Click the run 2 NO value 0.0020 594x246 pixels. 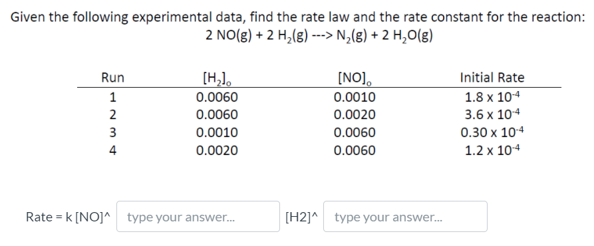point(355,114)
